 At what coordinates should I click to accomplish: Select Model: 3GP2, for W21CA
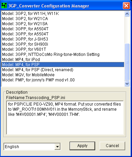[63, 19]
